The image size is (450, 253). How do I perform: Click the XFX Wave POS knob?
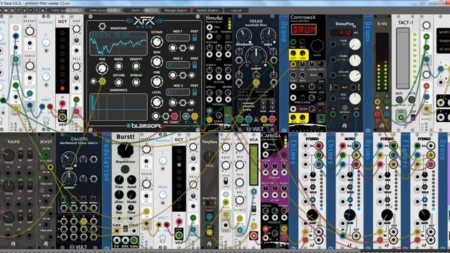[102, 69]
